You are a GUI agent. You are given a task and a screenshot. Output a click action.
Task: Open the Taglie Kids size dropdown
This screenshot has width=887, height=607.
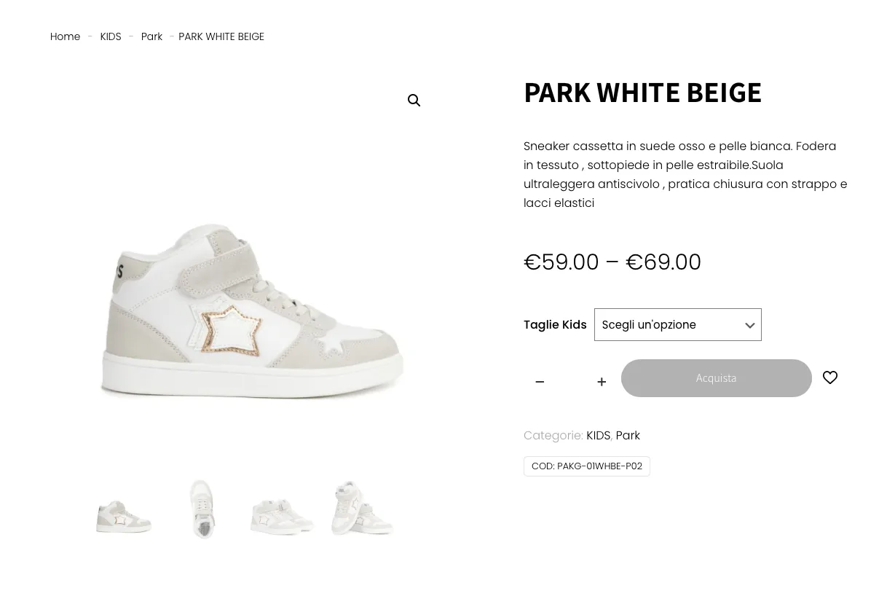670,325
